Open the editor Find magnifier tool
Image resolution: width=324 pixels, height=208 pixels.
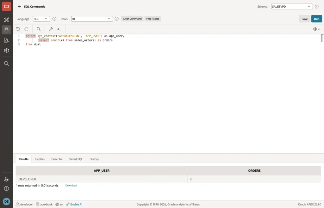(39, 29)
